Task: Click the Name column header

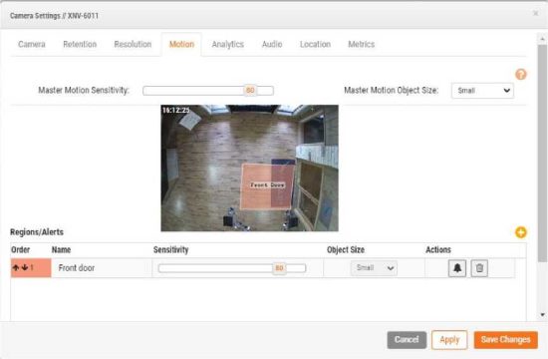Action: coord(61,250)
